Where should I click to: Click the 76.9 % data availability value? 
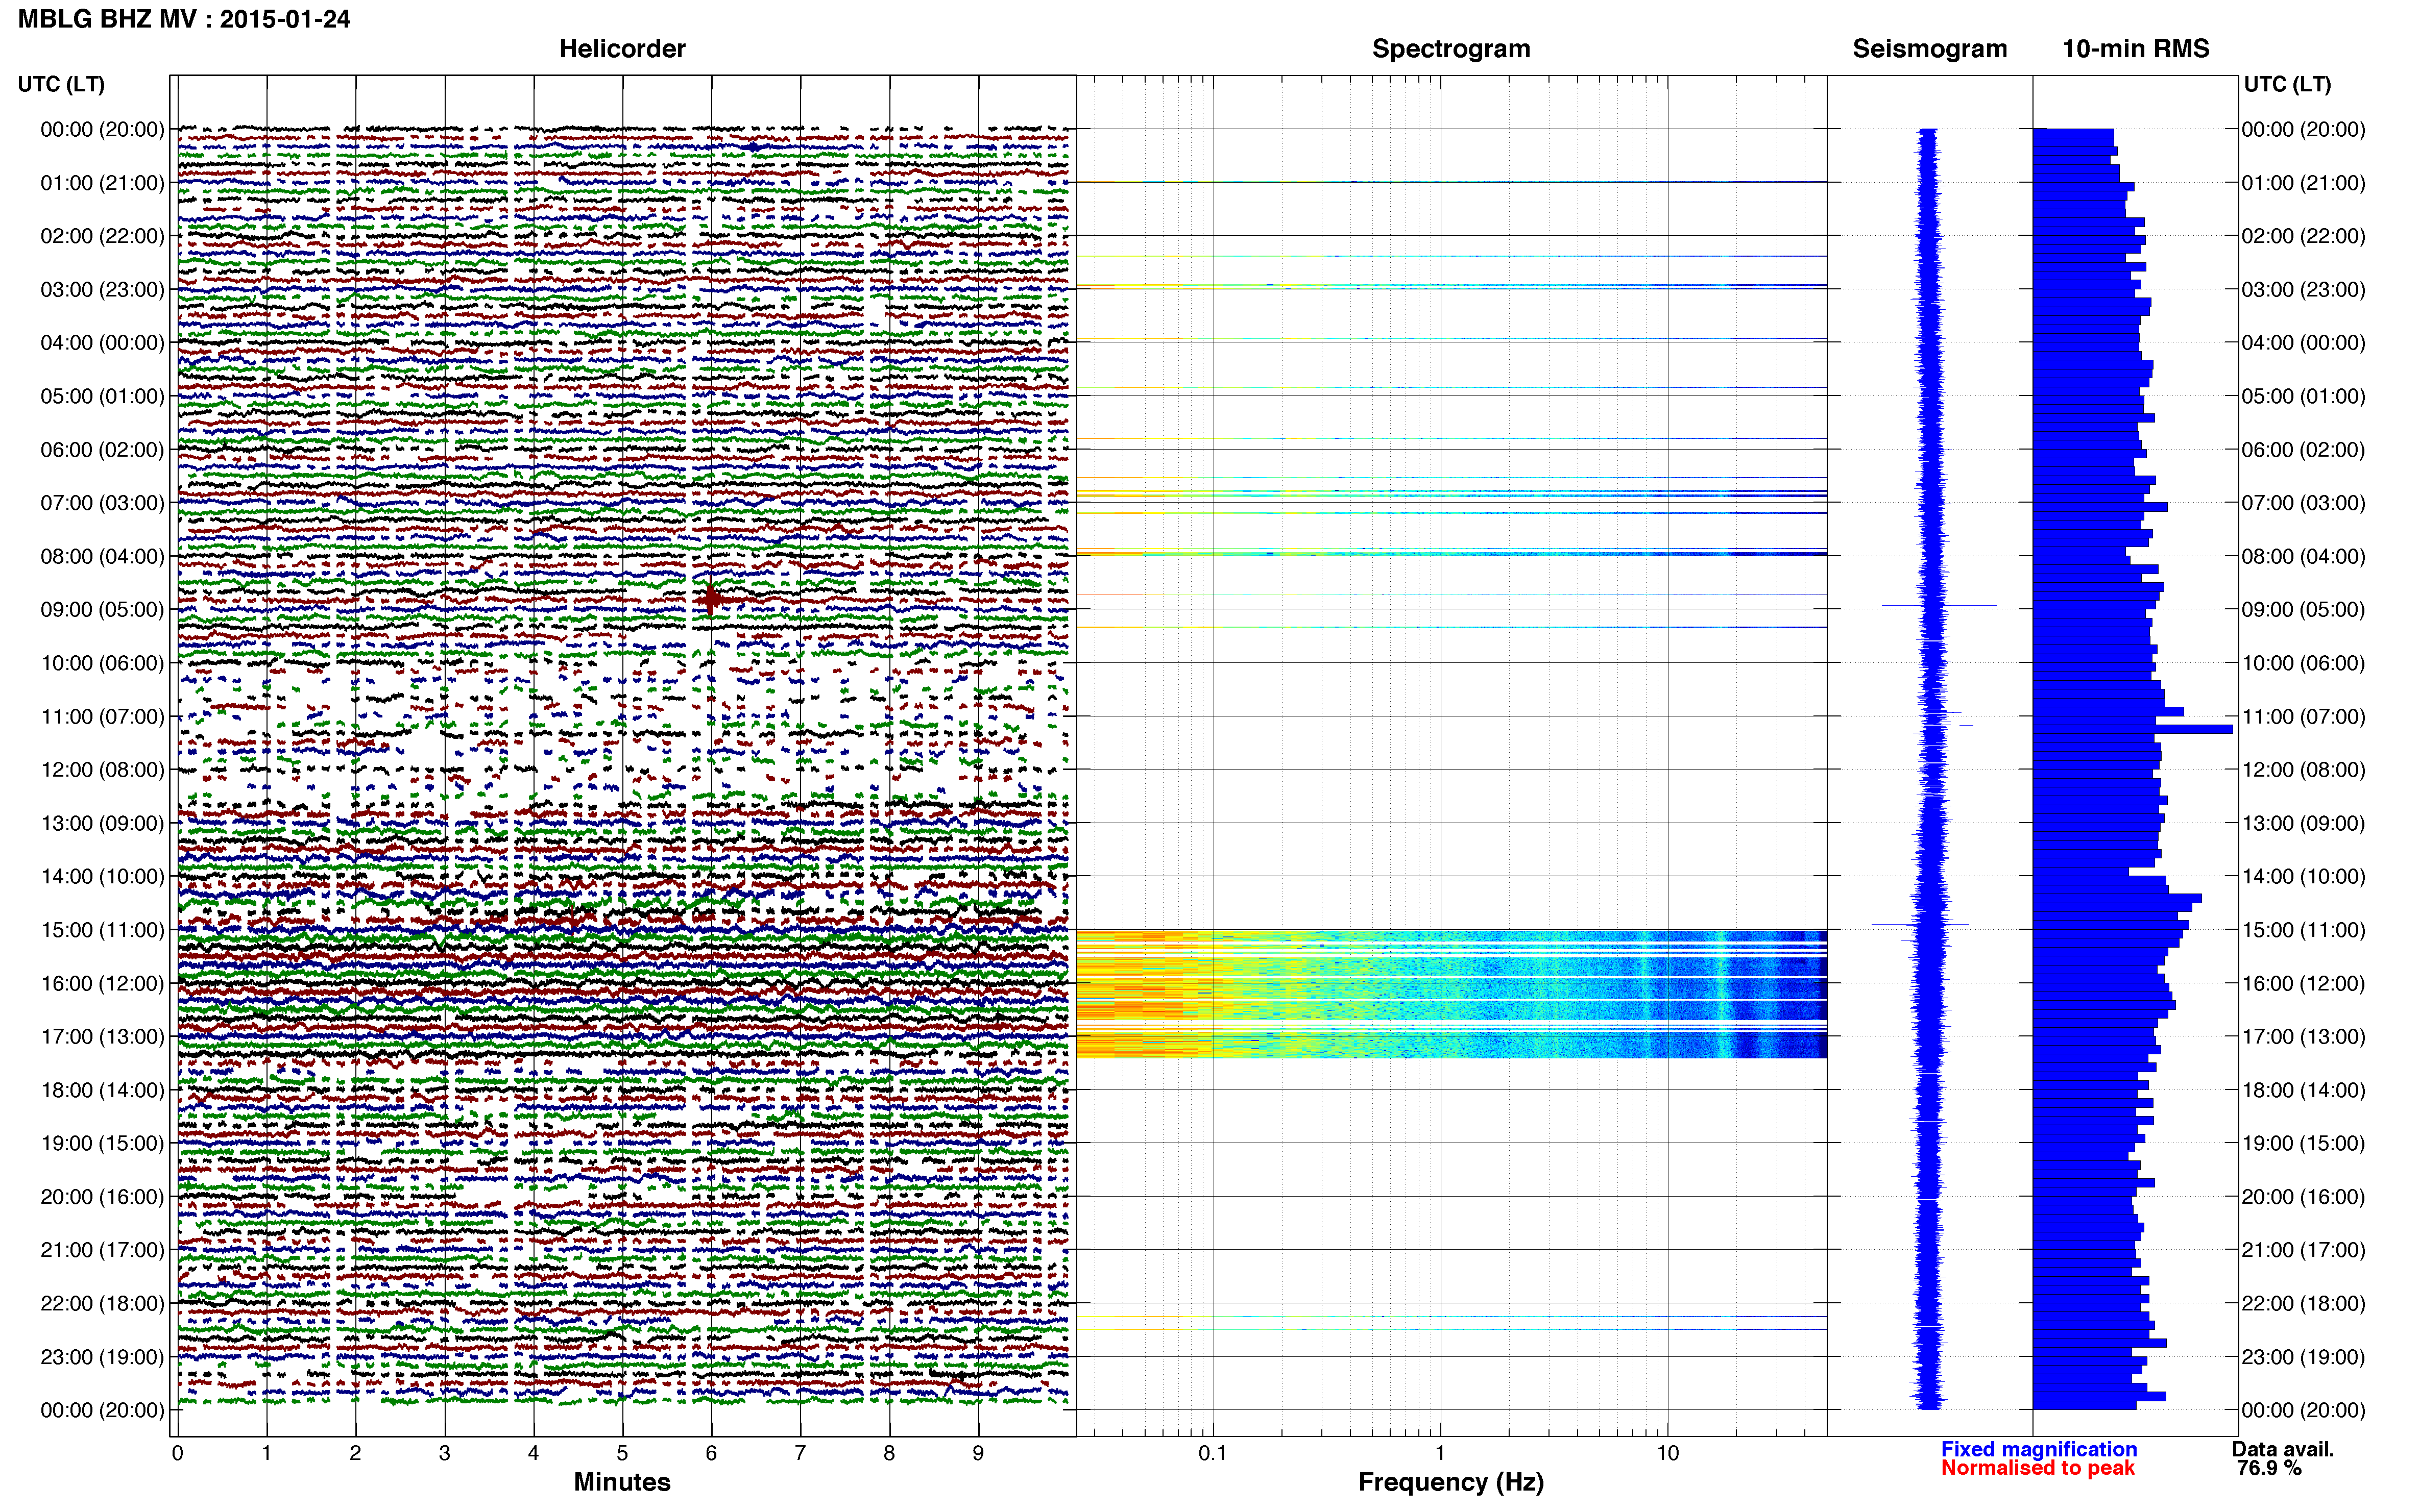coord(2269,1468)
